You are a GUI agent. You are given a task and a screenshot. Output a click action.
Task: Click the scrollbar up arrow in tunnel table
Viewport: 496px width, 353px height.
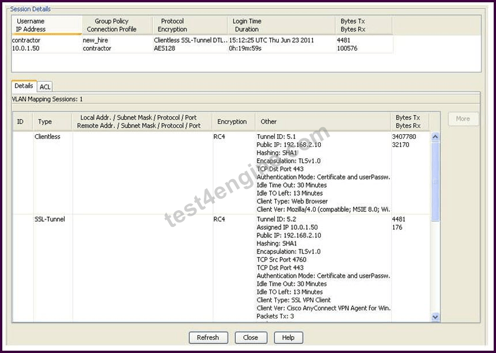point(436,136)
